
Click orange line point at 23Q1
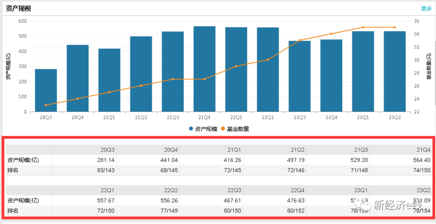pyautogui.click(x=363, y=27)
